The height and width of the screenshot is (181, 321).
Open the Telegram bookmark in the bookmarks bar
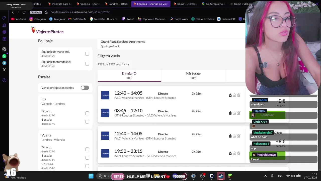pyautogui.click(x=57, y=19)
